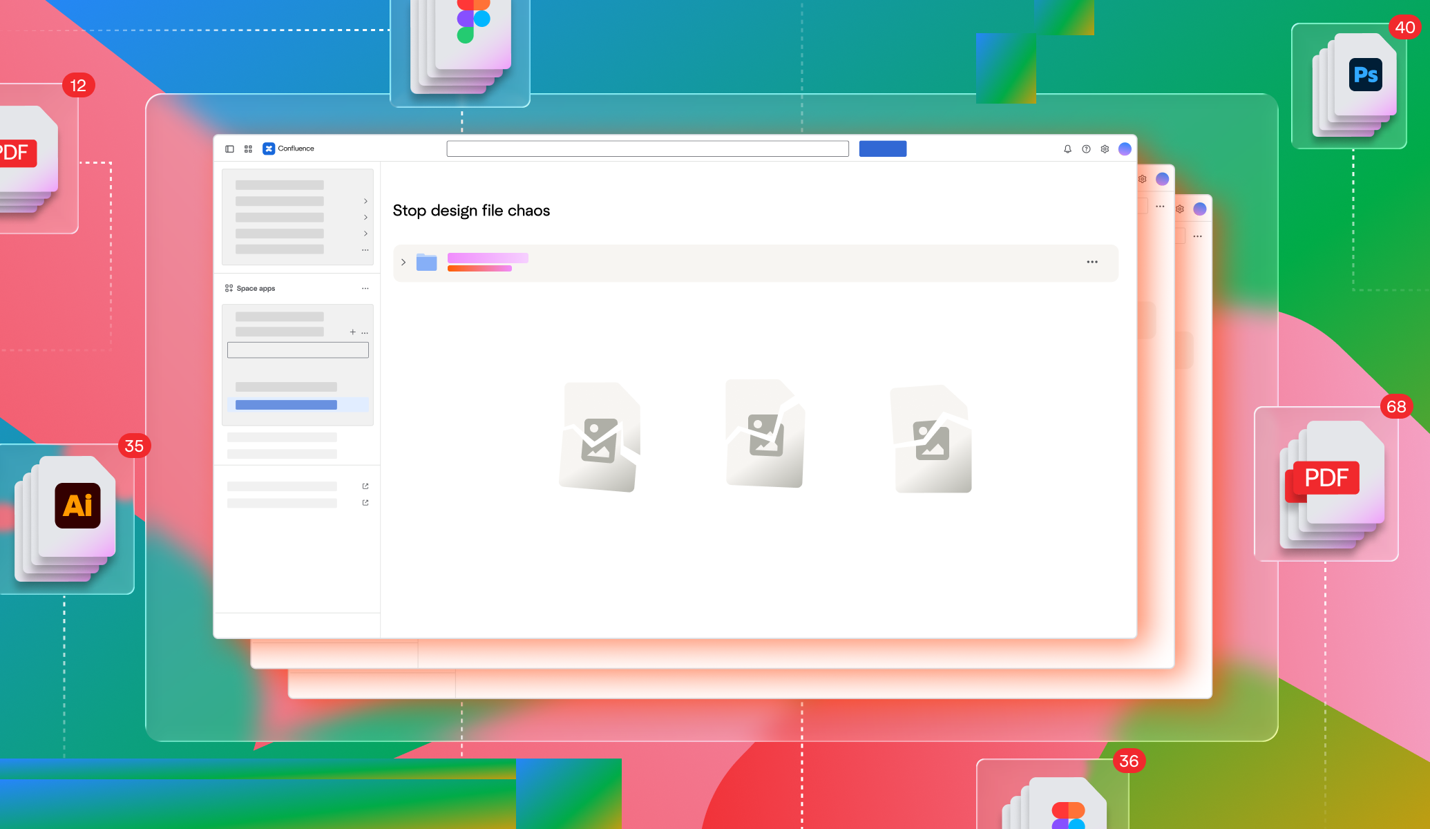Open Space apps more options menu
The height and width of the screenshot is (829, 1430).
point(365,289)
